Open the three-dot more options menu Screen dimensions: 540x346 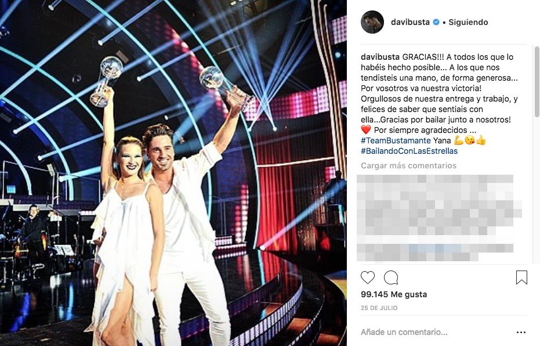521,332
